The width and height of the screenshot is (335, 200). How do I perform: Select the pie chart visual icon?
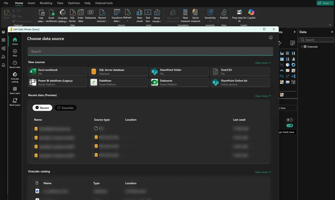288,65
